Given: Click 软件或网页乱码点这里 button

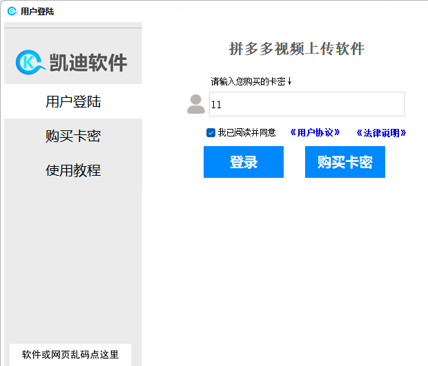Looking at the screenshot, I should click(x=70, y=354).
